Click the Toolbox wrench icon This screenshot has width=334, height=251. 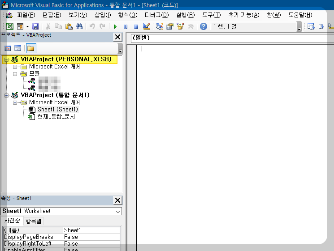(191, 26)
